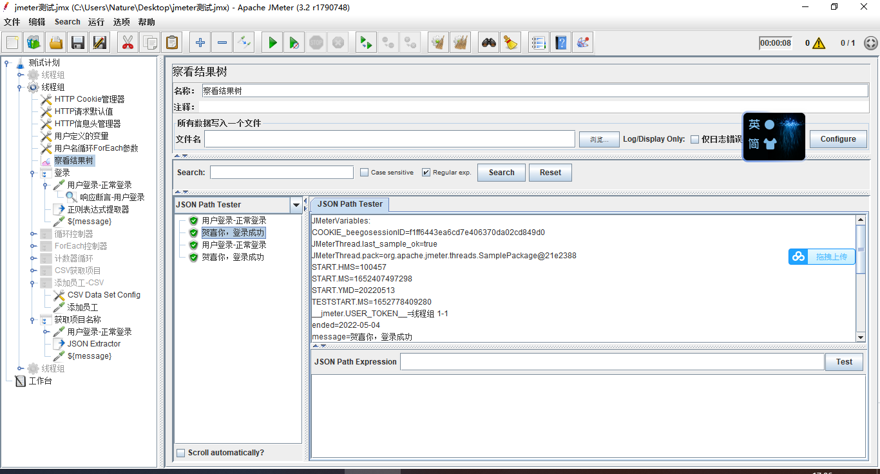Collapse the 测试计划 root node
This screenshot has width=880, height=474.
coord(7,62)
